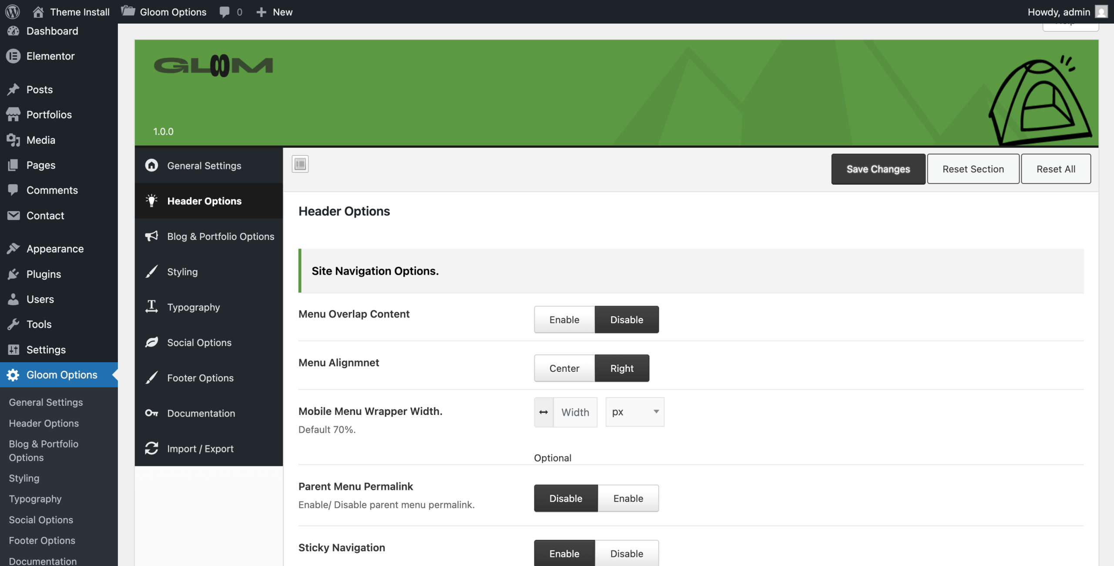Click the folder icon next to Gloom Options in the admin bar

click(x=128, y=11)
